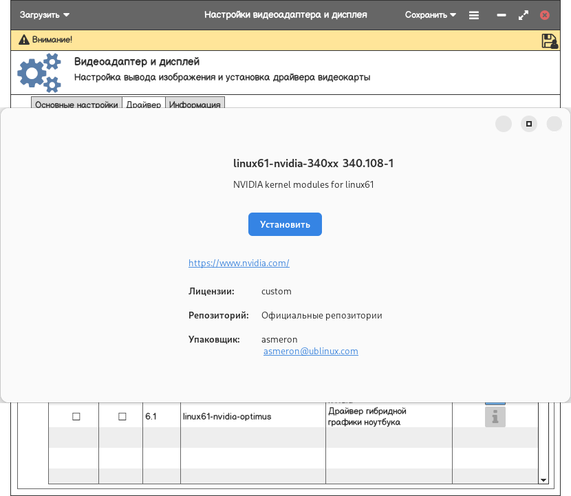Click the subtitle Настройка вывода изображения и установка драйвера видеокарты
This screenshot has height=496, width=571.
click(222, 77)
